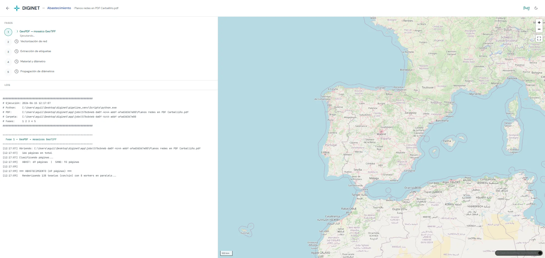Select phase number 3 circle

point(8,52)
